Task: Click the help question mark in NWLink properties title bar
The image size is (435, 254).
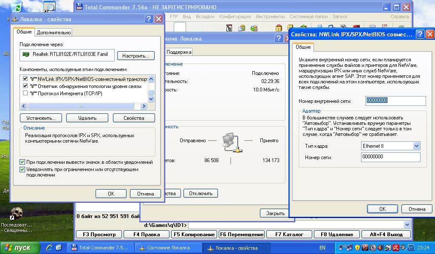Action: click(420, 34)
